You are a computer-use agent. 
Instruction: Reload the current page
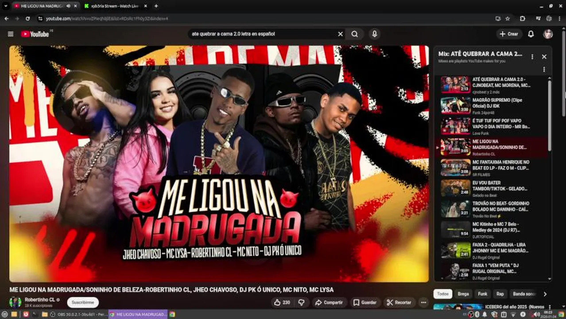pos(27,19)
